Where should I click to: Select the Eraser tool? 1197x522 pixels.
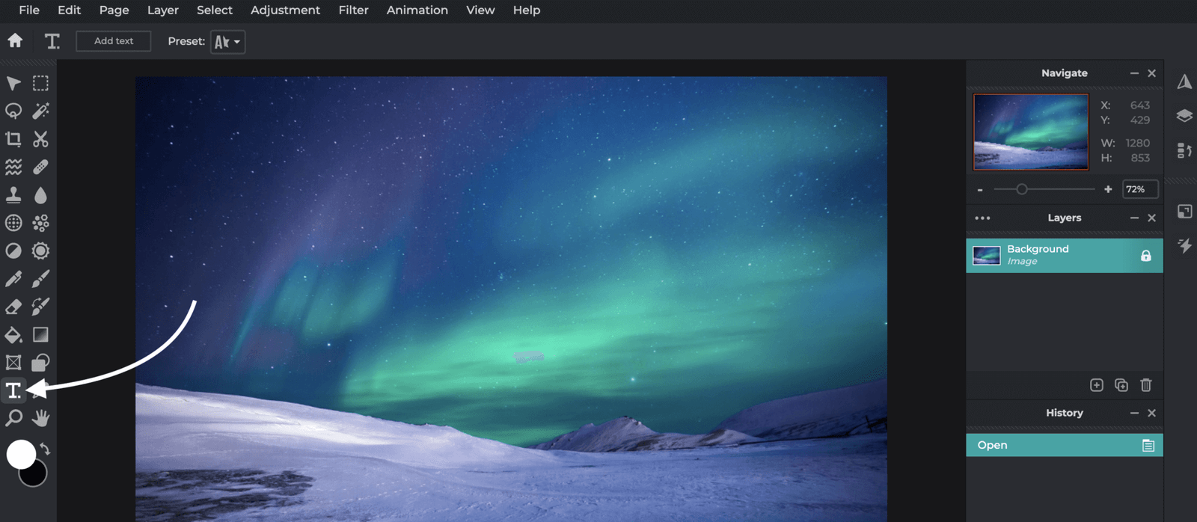tap(13, 307)
